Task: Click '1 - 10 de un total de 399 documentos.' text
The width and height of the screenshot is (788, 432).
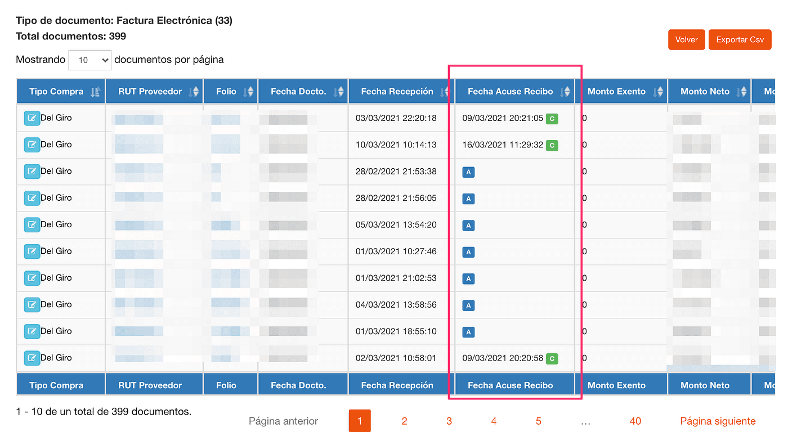Action: pyautogui.click(x=104, y=412)
